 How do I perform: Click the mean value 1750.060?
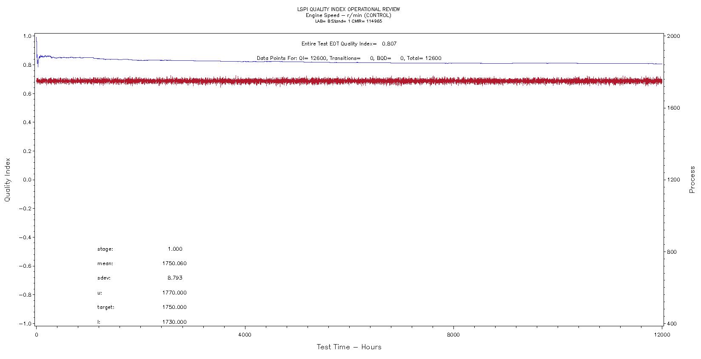(x=174, y=263)
